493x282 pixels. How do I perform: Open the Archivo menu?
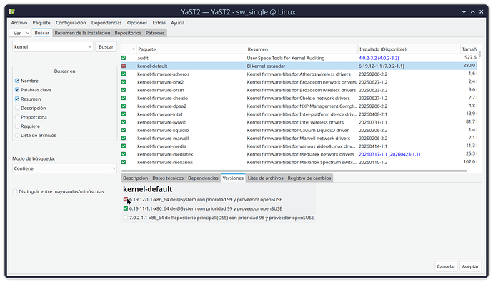[19, 23]
